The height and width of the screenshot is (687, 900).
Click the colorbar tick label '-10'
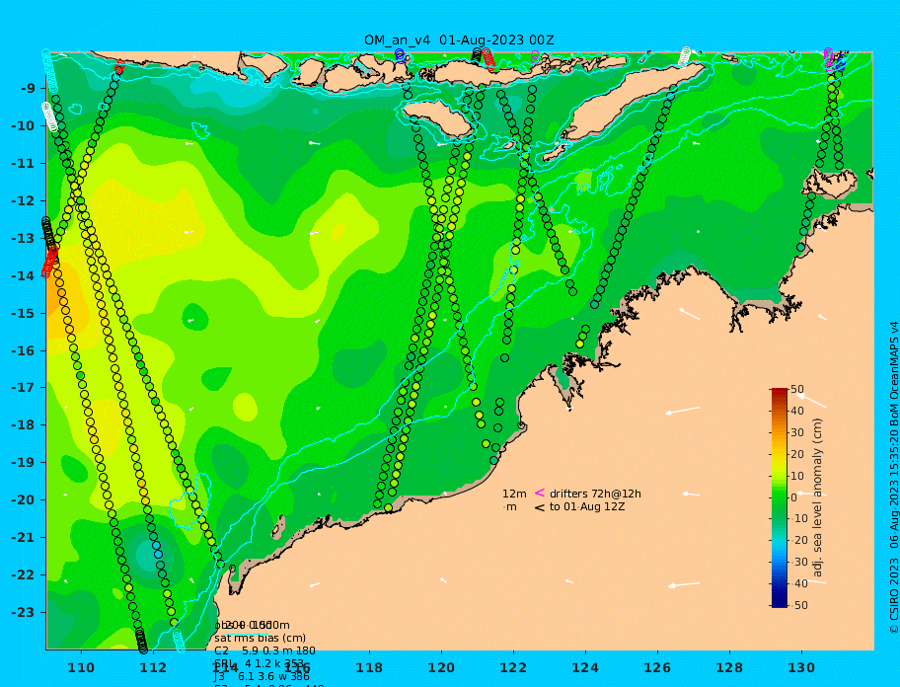coord(798,519)
